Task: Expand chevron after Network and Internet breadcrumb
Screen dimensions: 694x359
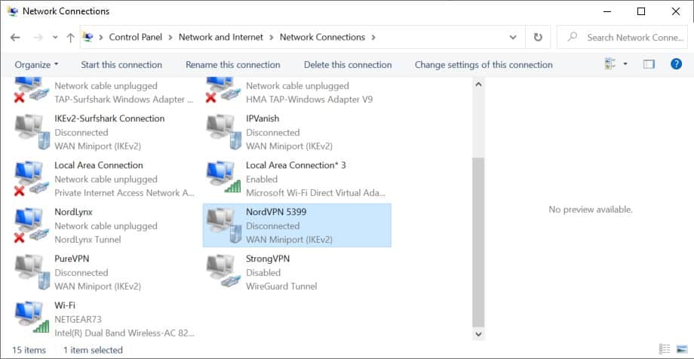Action: pyautogui.click(x=272, y=38)
